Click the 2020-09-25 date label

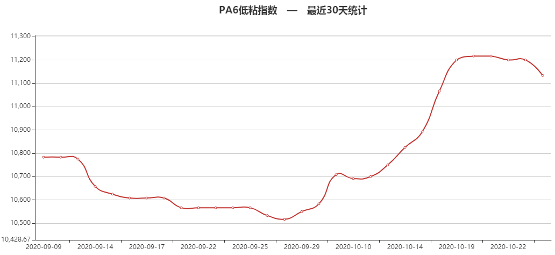tap(250, 246)
